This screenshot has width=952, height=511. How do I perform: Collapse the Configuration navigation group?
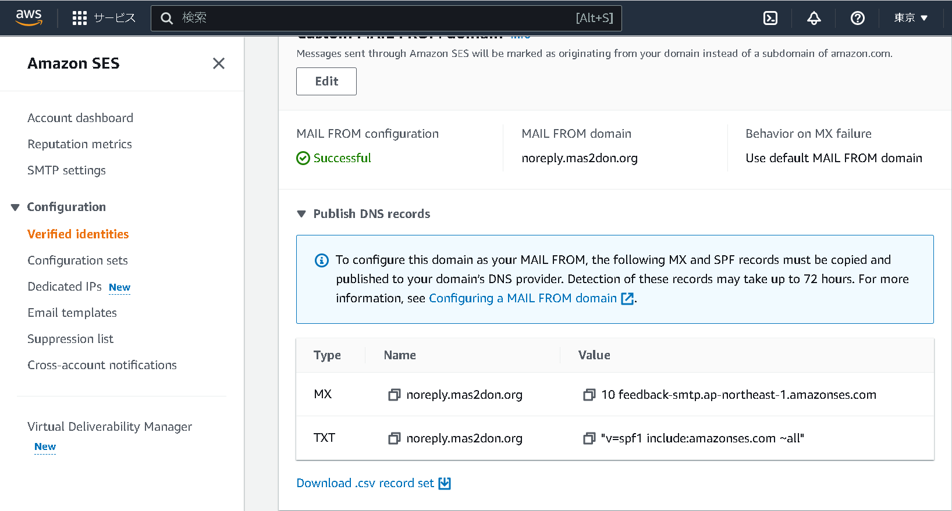point(15,207)
